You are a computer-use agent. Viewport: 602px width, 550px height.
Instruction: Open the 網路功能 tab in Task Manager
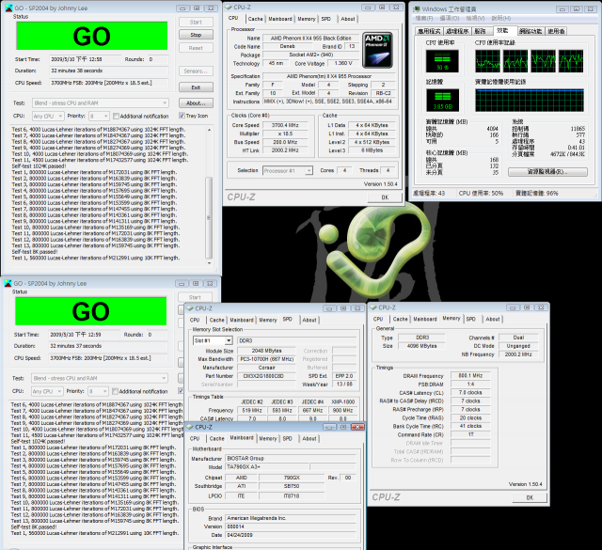[531, 31]
